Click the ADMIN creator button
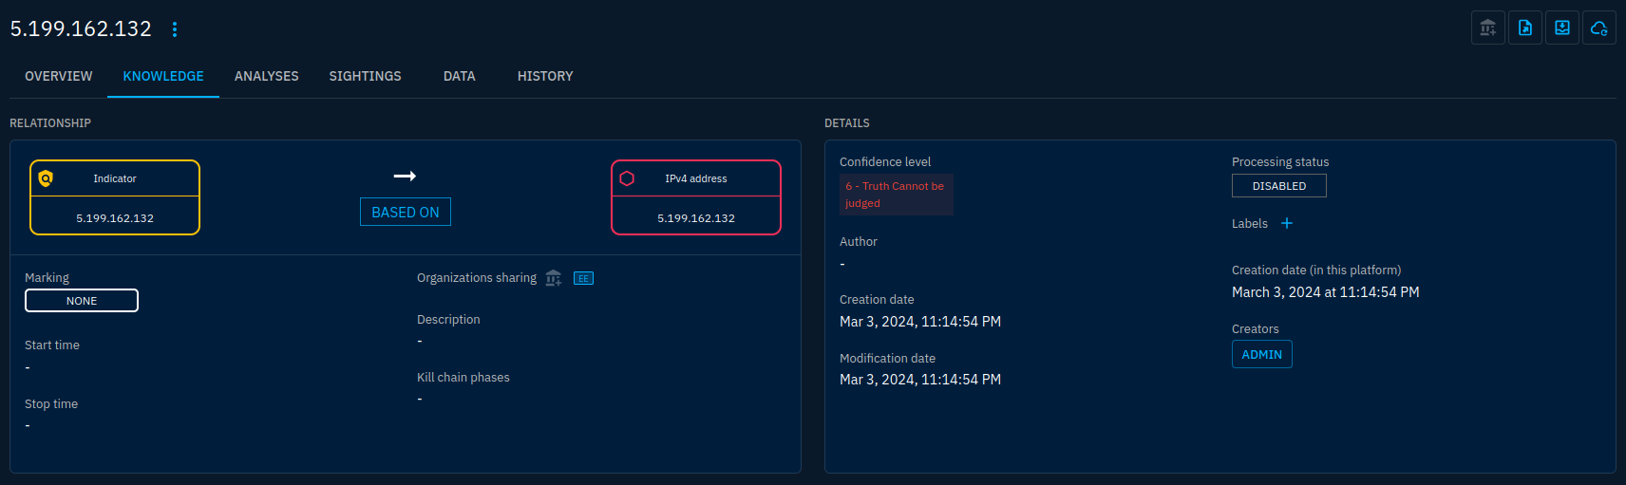The image size is (1626, 485). click(x=1261, y=354)
